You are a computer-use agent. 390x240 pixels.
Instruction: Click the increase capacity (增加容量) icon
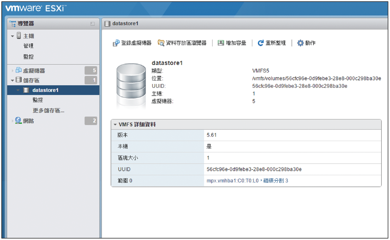[x=221, y=43]
